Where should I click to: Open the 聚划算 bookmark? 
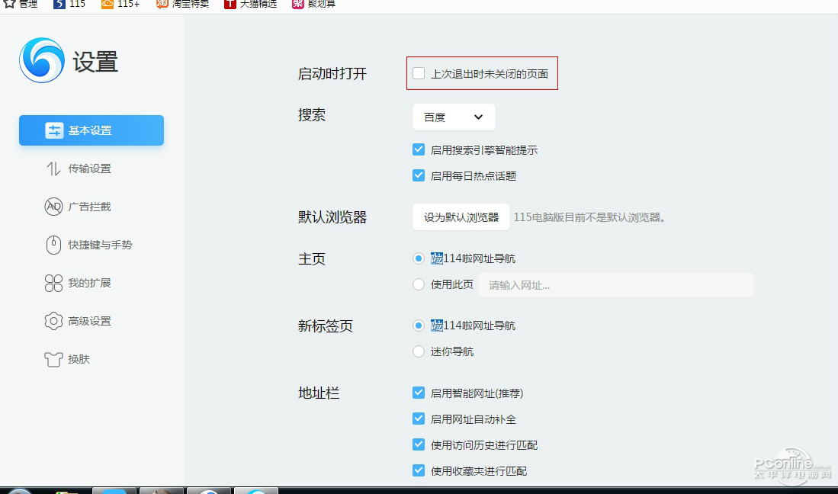(313, 5)
